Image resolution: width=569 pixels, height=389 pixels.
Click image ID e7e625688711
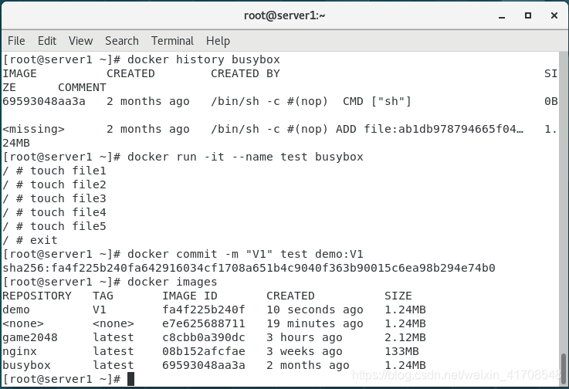(x=204, y=323)
